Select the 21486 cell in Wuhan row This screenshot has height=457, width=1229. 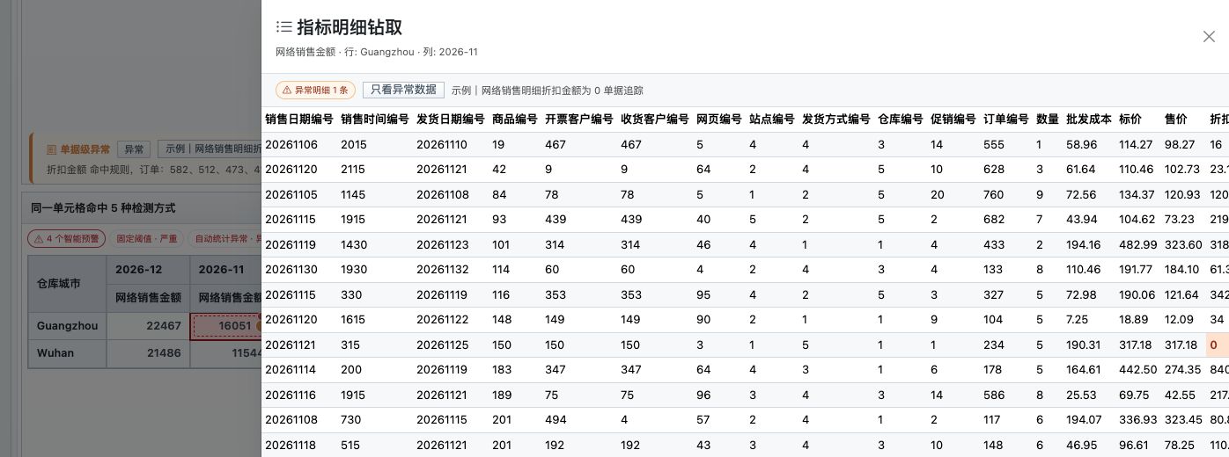tap(147, 353)
